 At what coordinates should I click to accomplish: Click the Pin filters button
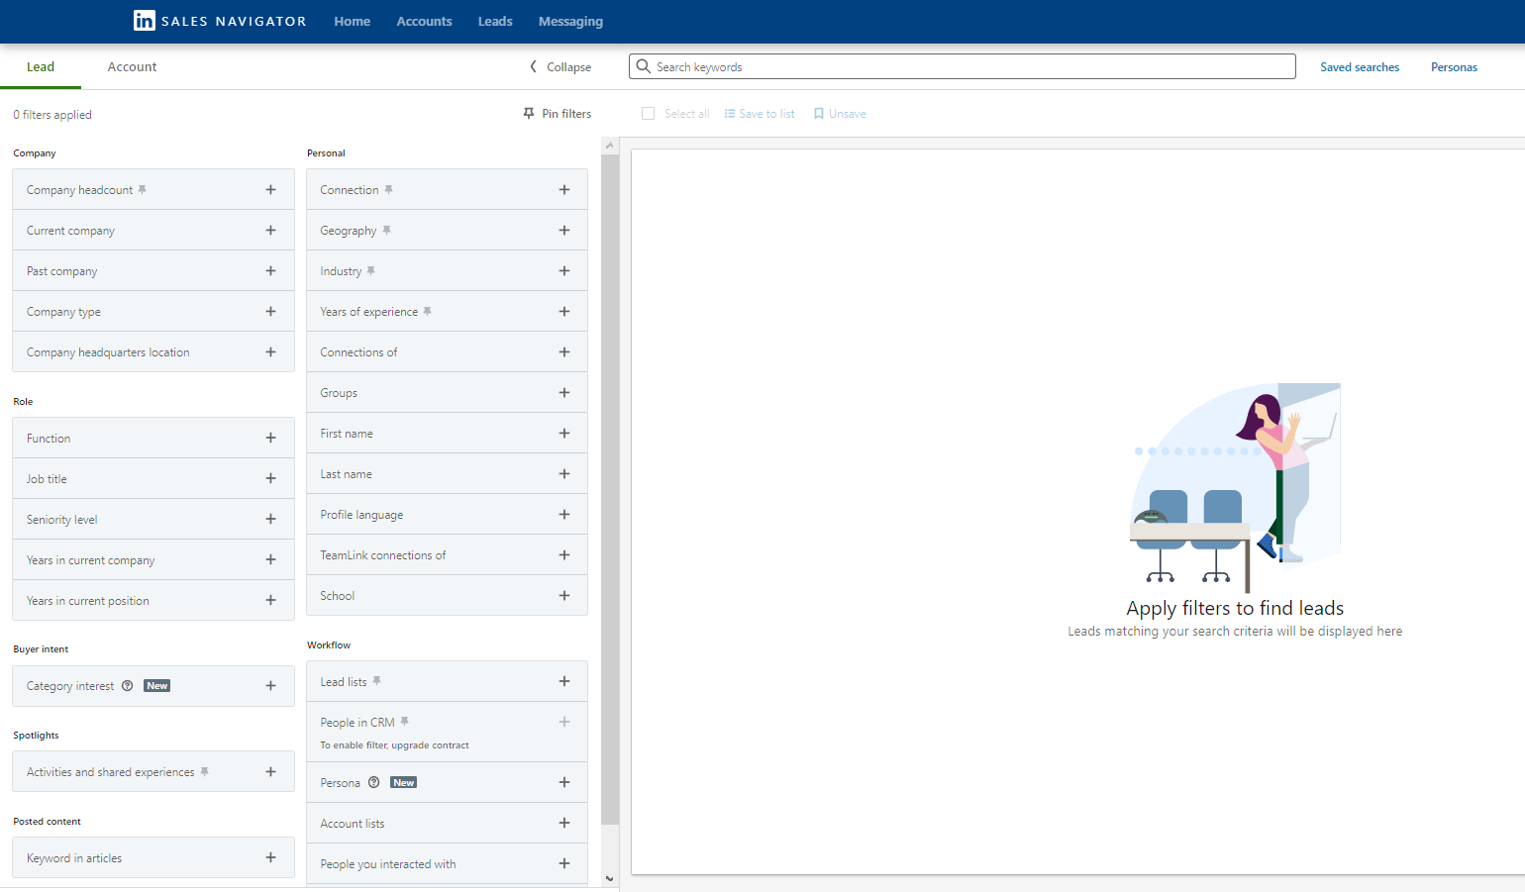click(558, 114)
